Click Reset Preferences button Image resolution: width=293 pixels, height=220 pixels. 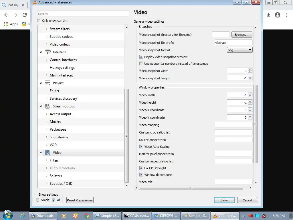point(80,200)
